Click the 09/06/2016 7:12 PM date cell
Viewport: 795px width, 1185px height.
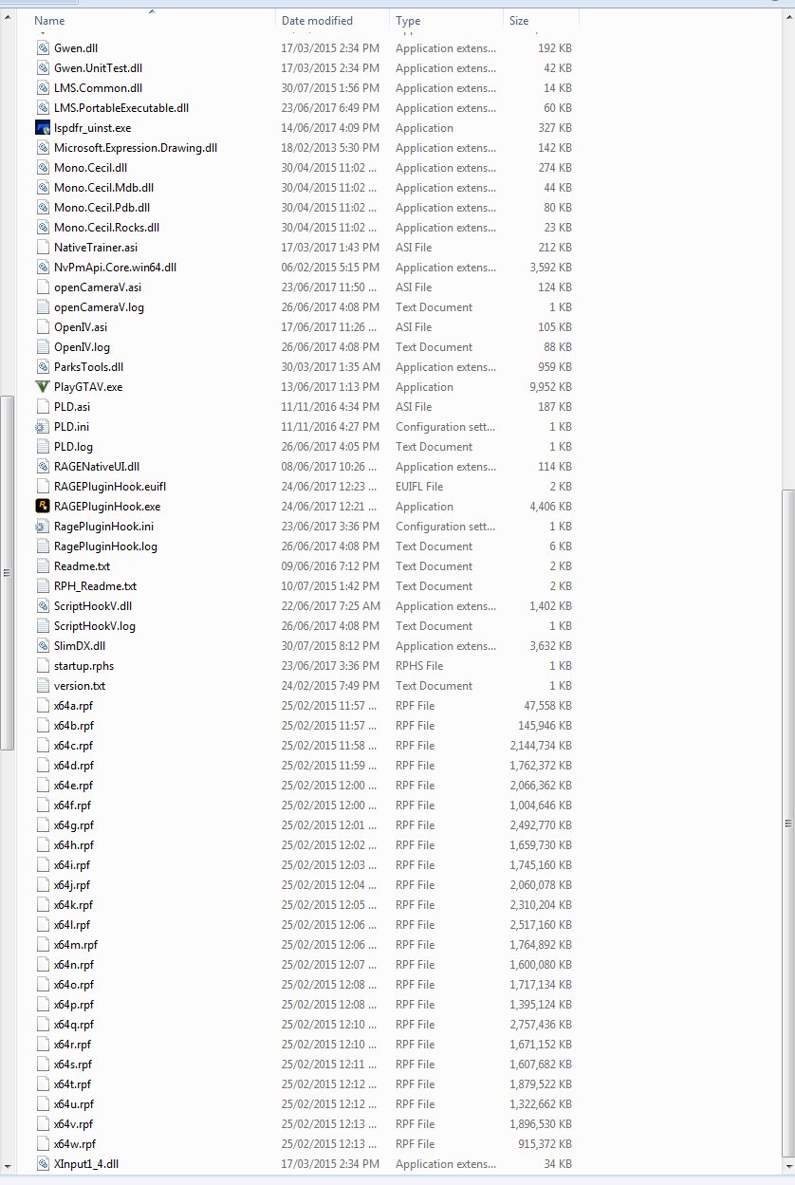331,565
